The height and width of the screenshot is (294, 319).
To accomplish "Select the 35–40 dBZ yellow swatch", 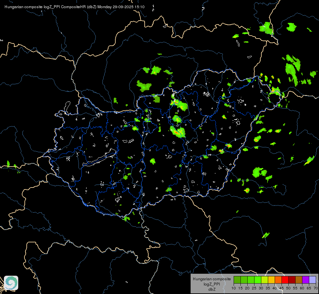I will 271,280.
